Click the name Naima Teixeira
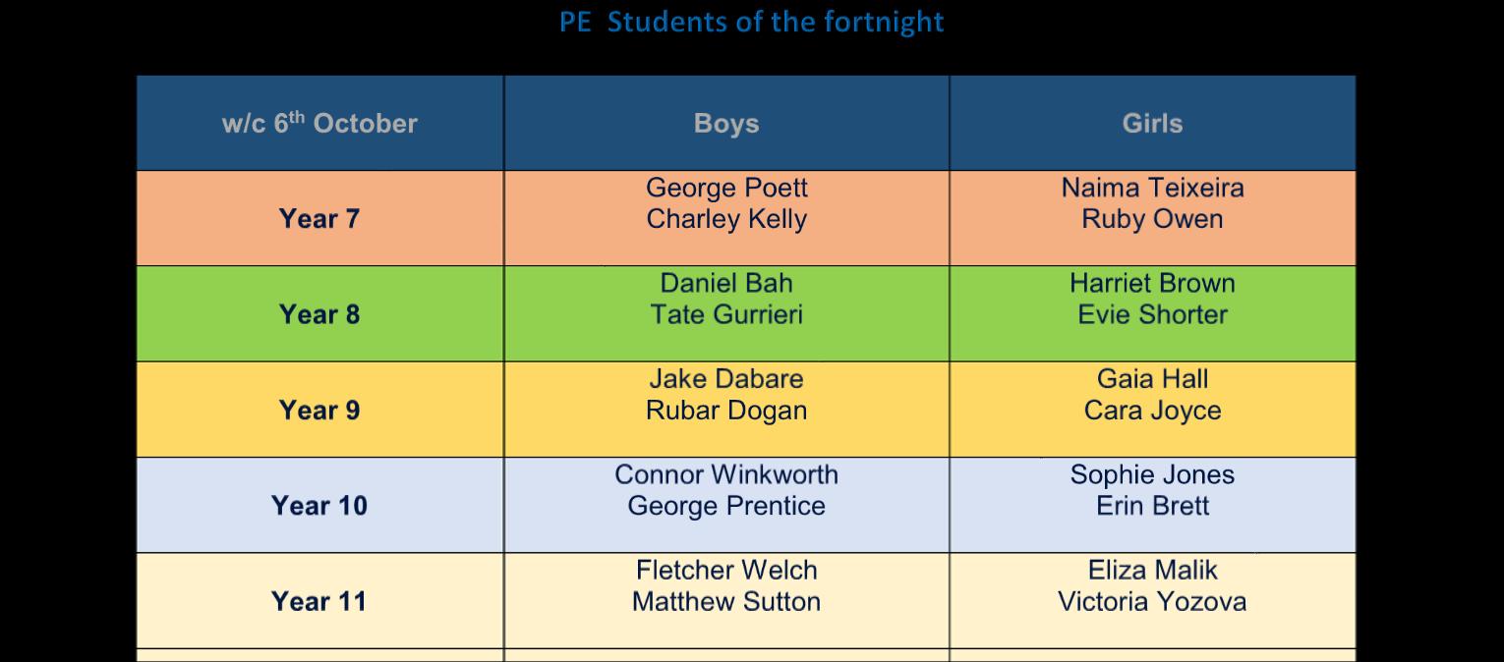Viewport: 1504px width, 662px height. pyautogui.click(x=1152, y=188)
